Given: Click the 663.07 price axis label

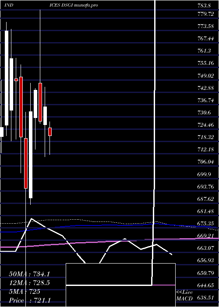Looking at the screenshot, I should pos(205,248).
